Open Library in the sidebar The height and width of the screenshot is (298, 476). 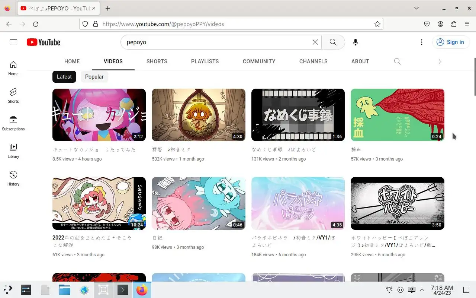click(13, 151)
